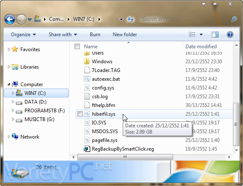Click the 7Loader.TAG file icon
The height and width of the screenshot is (186, 243).
87,70
